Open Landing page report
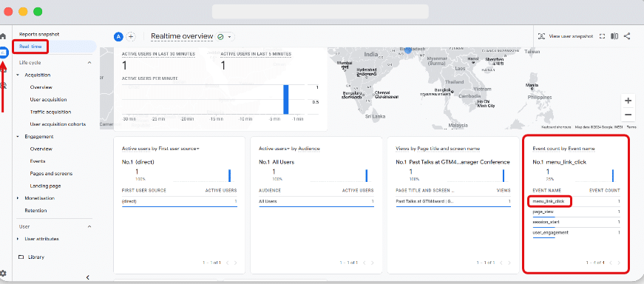 pos(45,186)
